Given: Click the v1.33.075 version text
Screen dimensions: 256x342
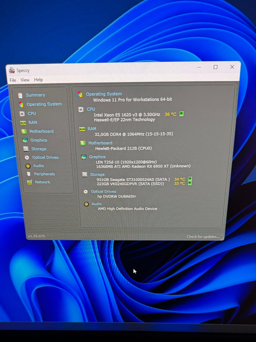Looking at the screenshot, I should click(x=37, y=236).
